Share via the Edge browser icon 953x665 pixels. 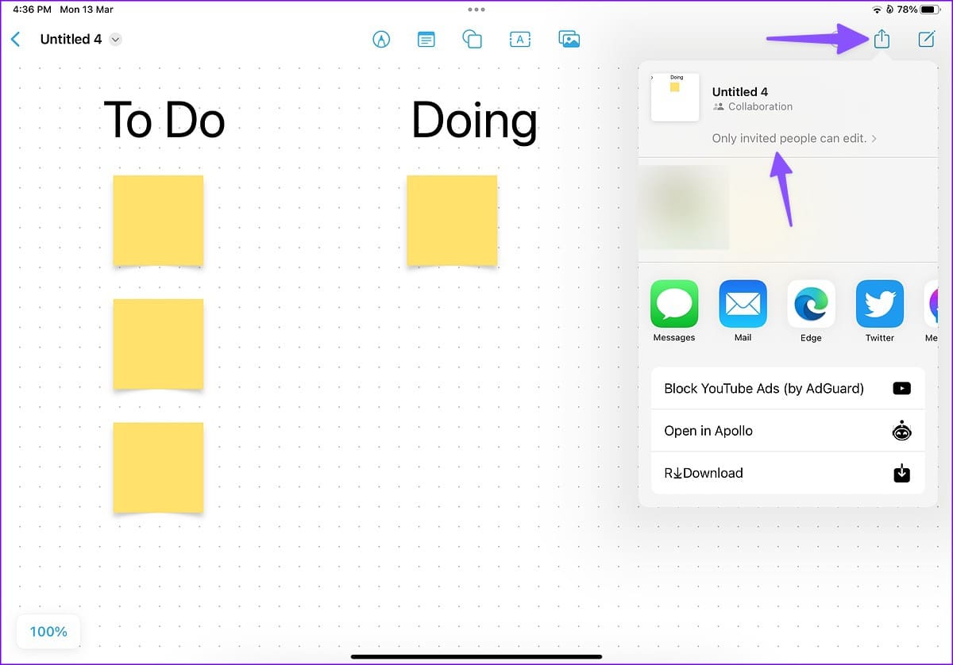point(811,304)
